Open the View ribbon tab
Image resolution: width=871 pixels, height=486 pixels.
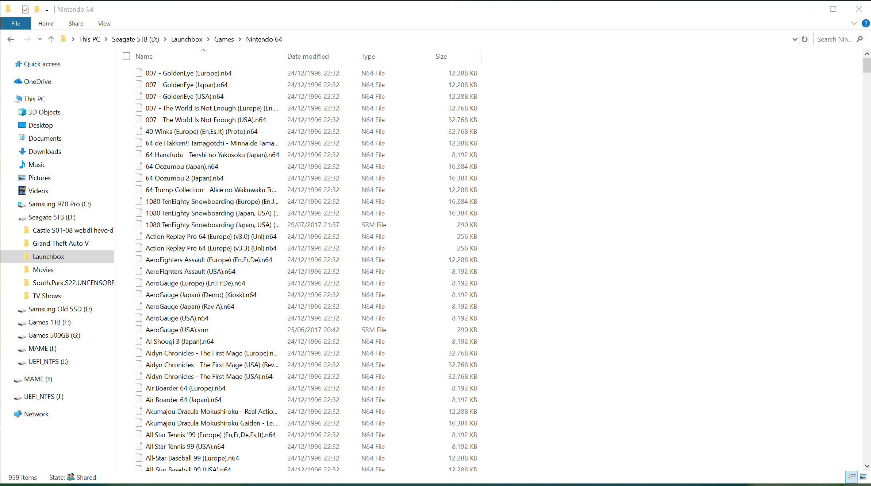tap(104, 23)
